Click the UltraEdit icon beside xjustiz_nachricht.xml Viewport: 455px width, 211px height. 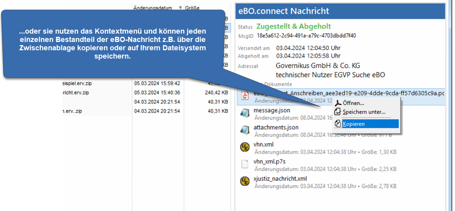[245, 181]
